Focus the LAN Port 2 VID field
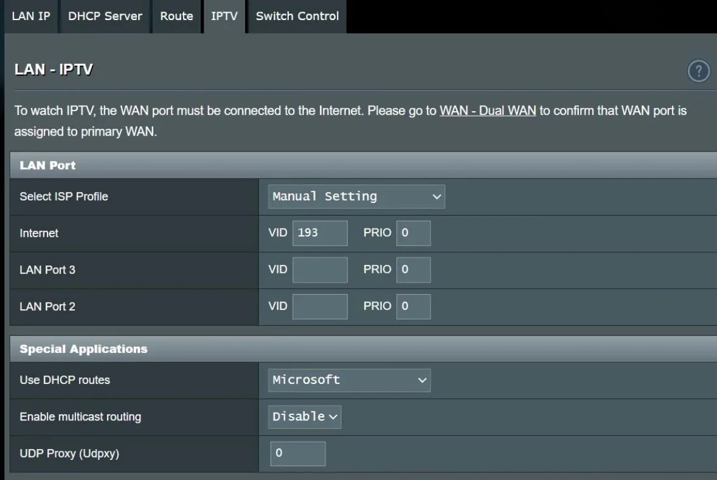The width and height of the screenshot is (717, 480). (x=320, y=307)
